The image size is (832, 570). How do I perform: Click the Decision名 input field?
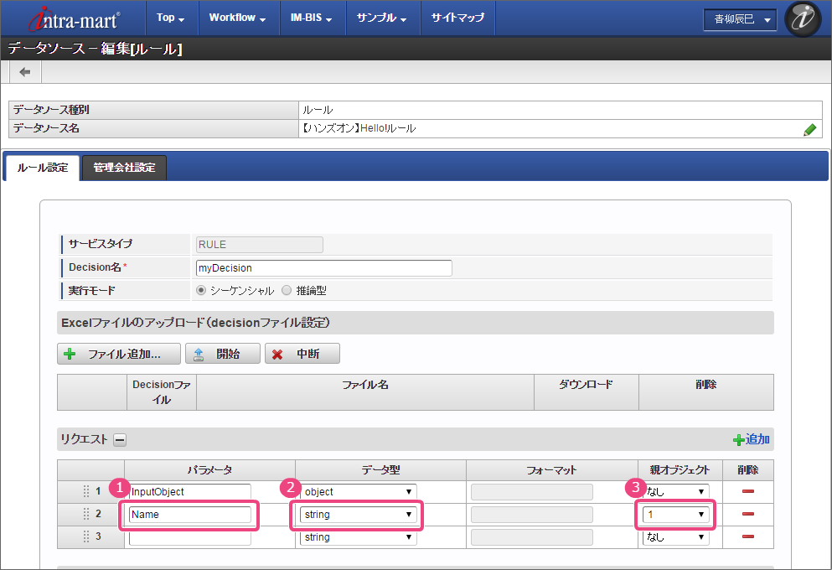323,268
